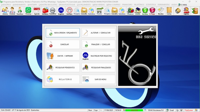Click the Email item in status bar
200x112 pixels.
tap(170, 110)
